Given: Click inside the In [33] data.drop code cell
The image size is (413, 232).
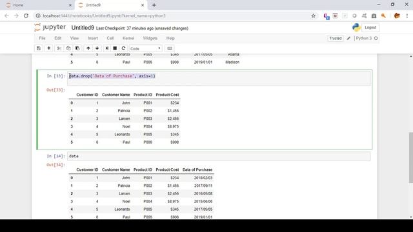Looking at the screenshot, I should coord(219,79).
